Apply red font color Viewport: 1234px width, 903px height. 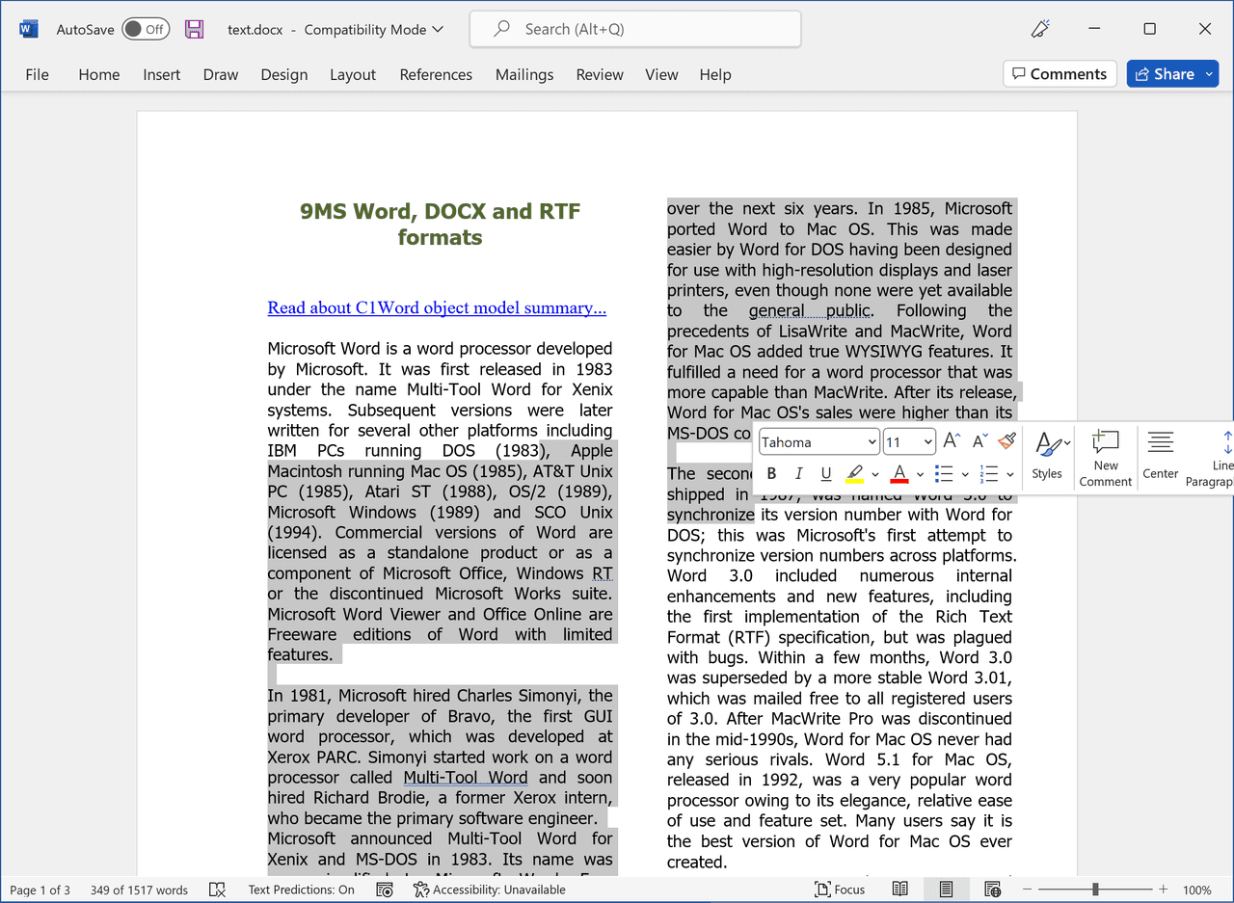(x=899, y=473)
